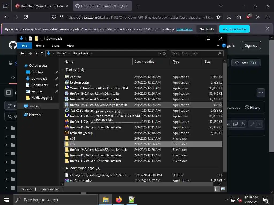Click Explorer search magnifier icon

220,53
